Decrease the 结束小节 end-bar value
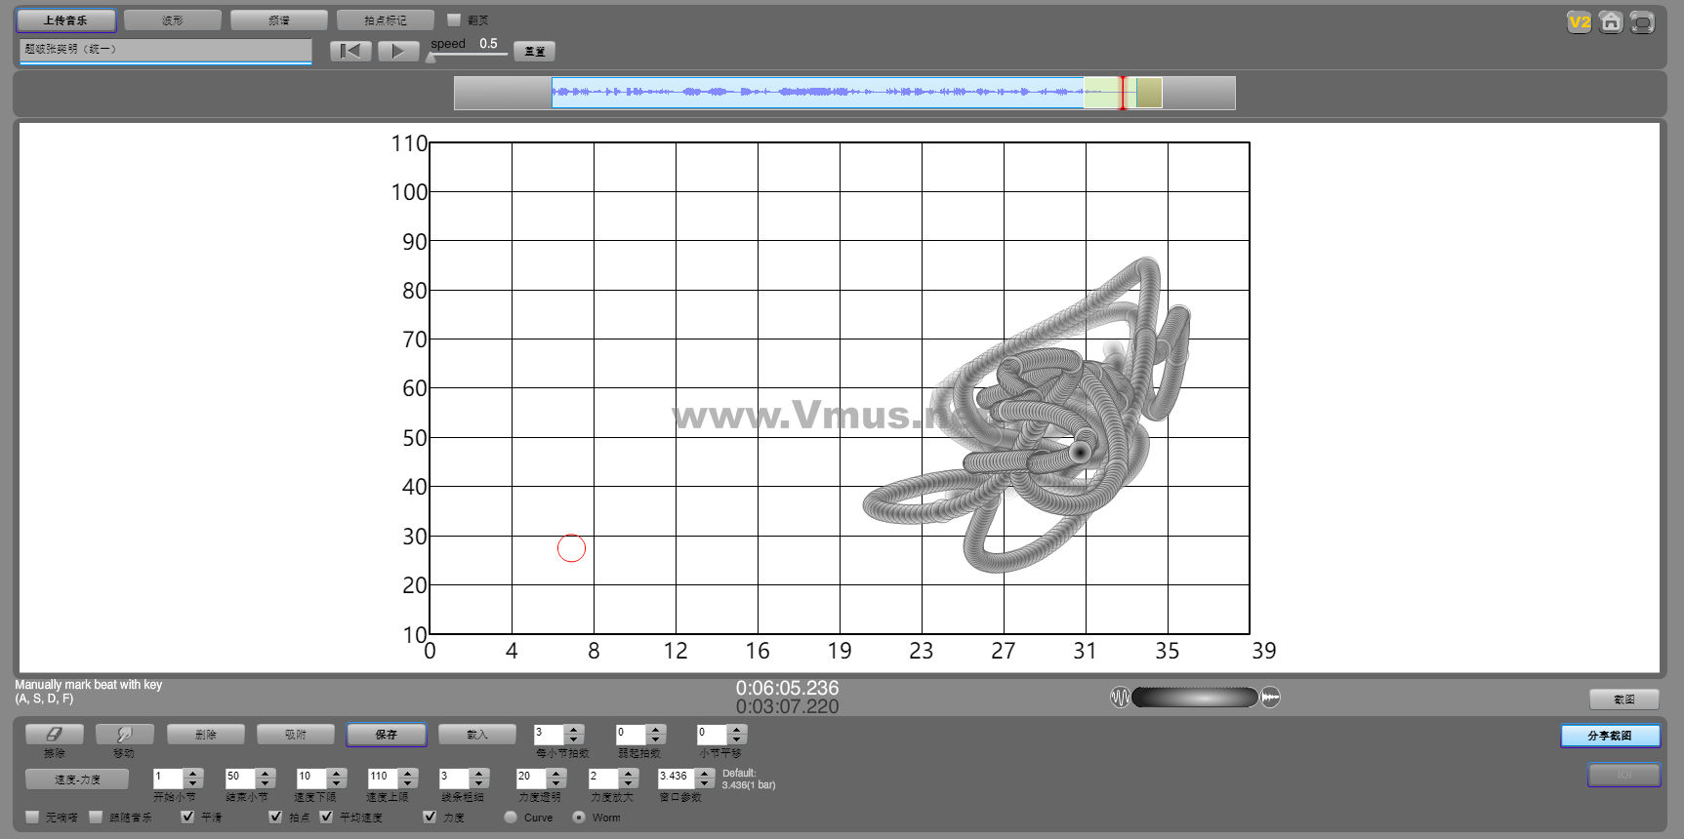 pyautogui.click(x=266, y=783)
